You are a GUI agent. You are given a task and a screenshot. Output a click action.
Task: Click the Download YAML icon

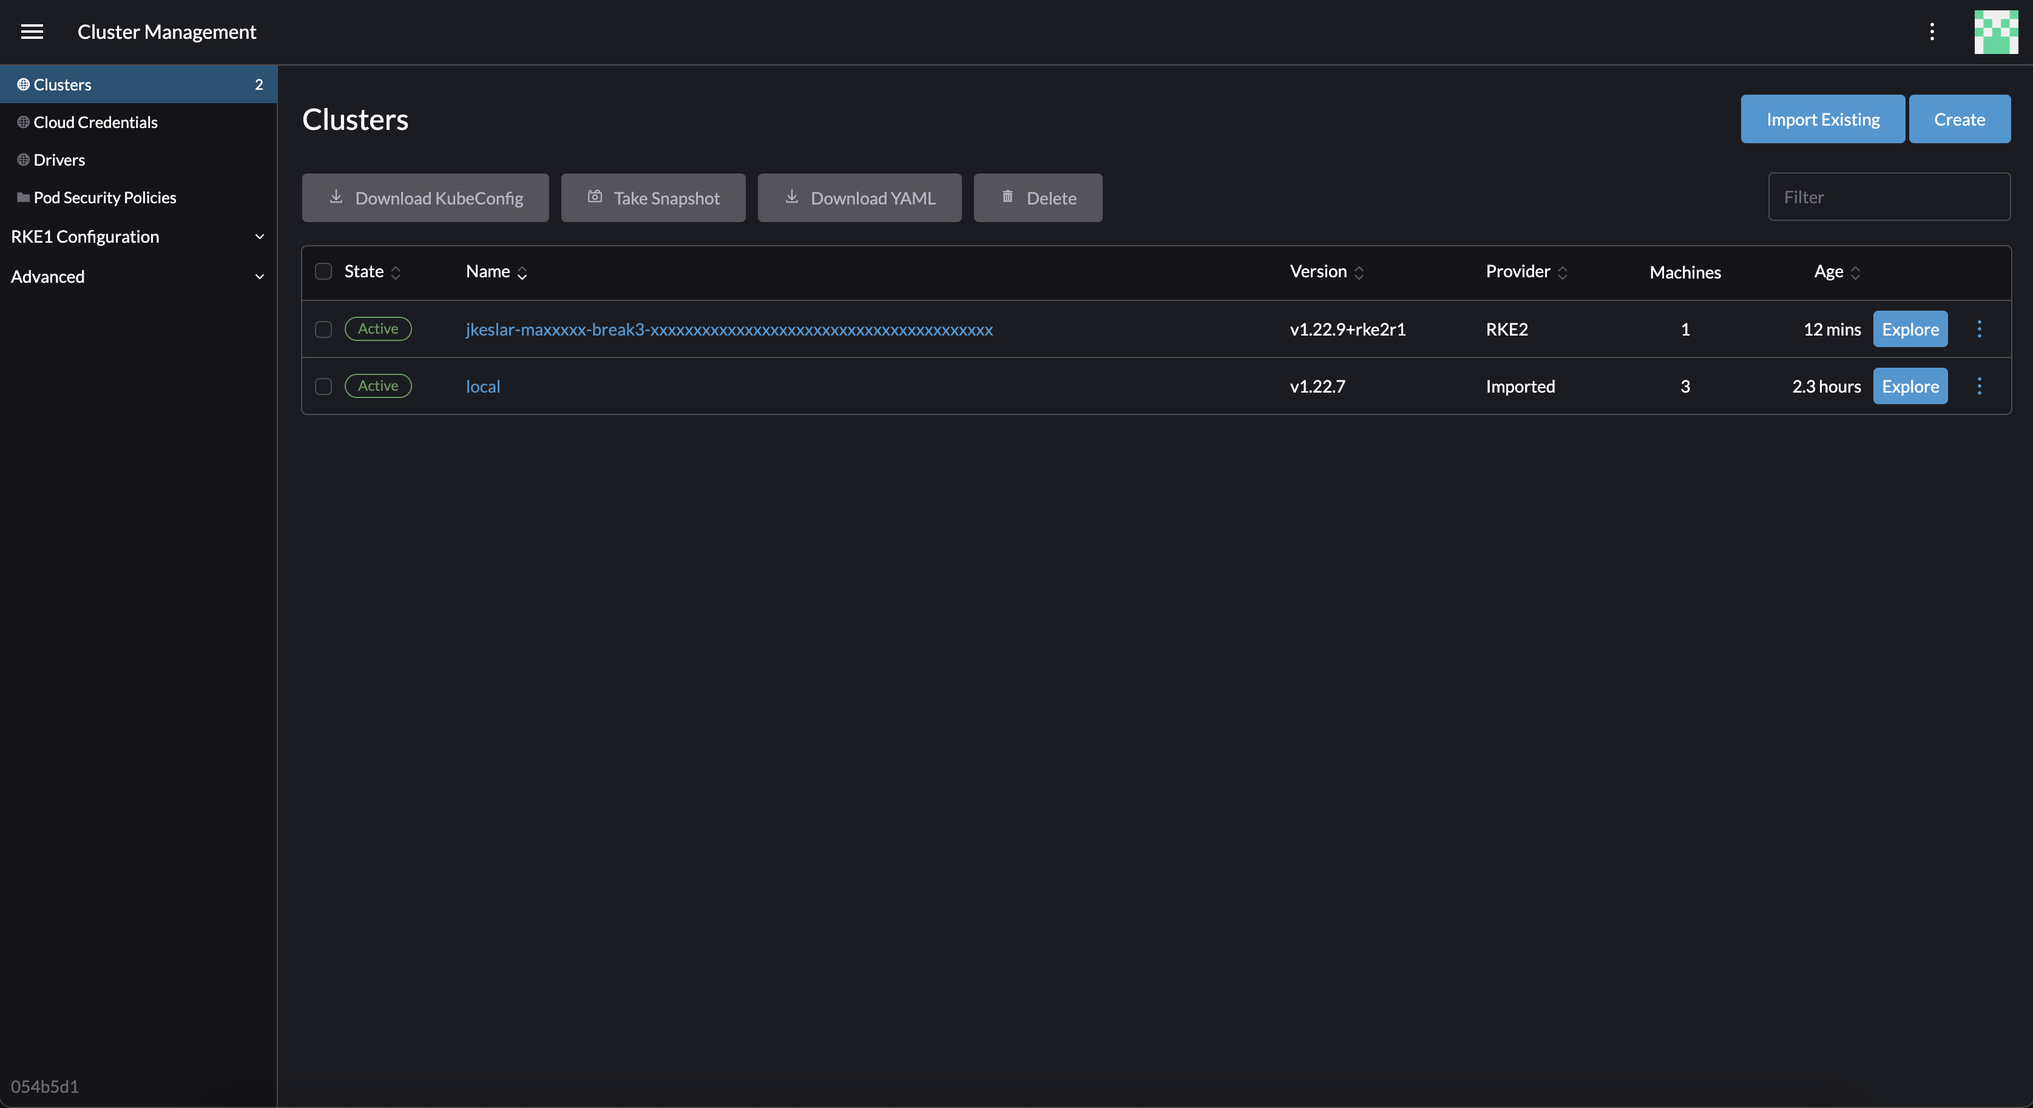(x=791, y=197)
